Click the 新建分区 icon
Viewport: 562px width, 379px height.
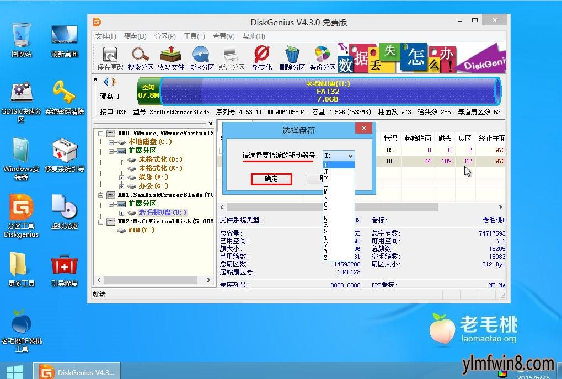(x=232, y=58)
